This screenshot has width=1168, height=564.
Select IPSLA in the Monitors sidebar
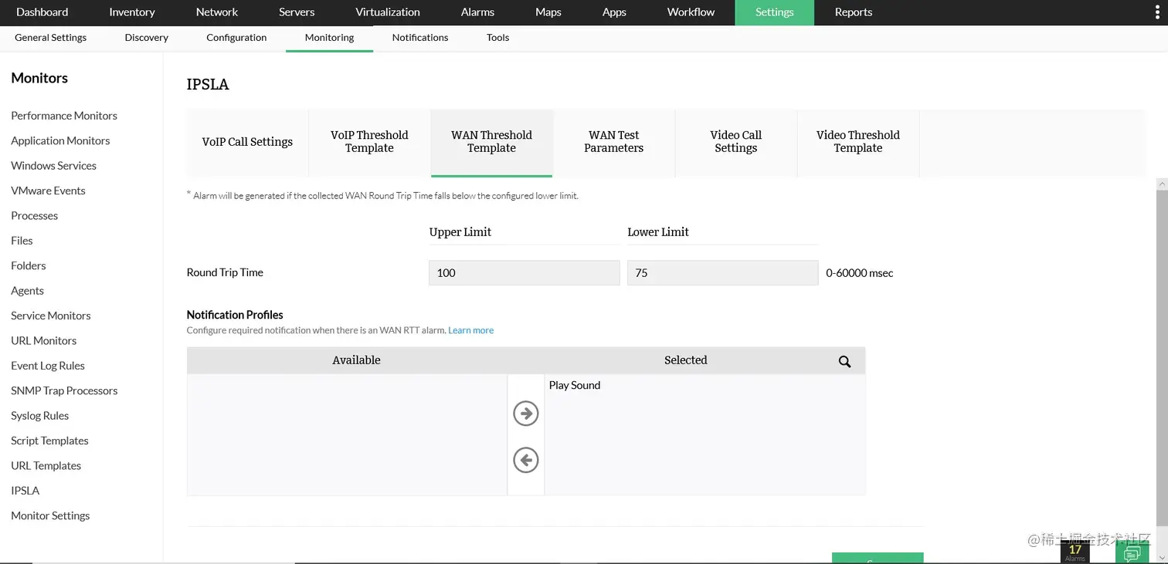tap(25, 490)
